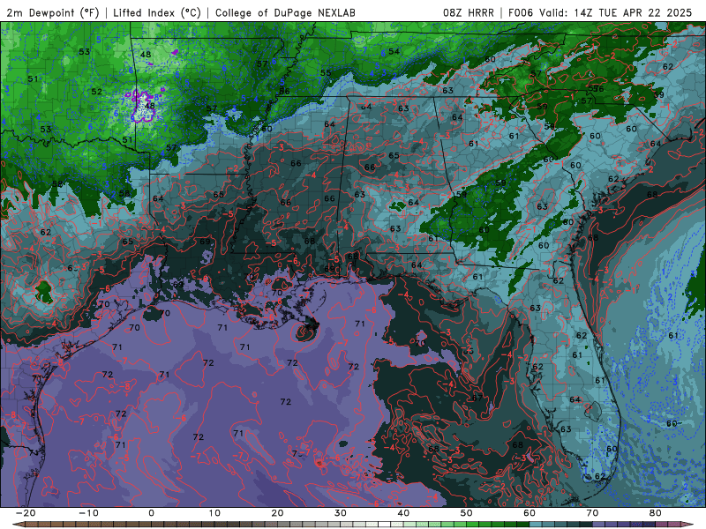The image size is (706, 529).
Task: Click the left arrow end of the color bar
Action: (x=18, y=525)
